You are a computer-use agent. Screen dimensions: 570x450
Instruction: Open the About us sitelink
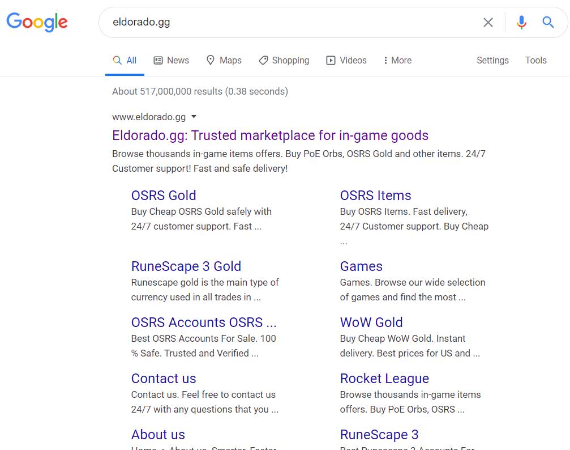(x=158, y=434)
